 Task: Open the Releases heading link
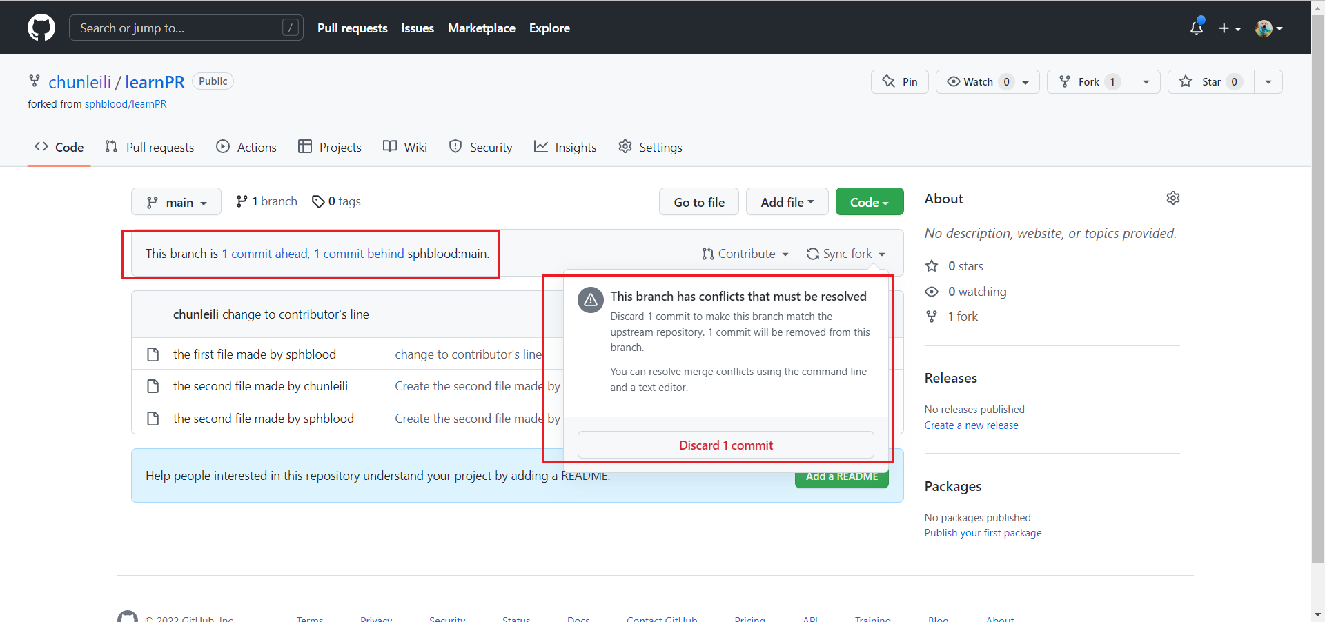(x=951, y=378)
